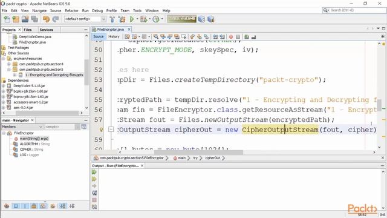Toggle Show Non-Public Members filter in Navigator

[34, 206]
